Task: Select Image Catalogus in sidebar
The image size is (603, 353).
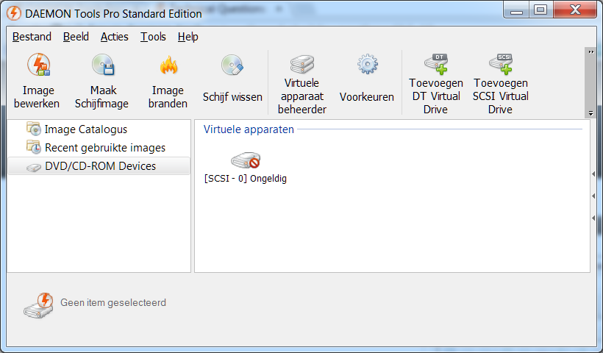Action: pyautogui.click(x=85, y=129)
